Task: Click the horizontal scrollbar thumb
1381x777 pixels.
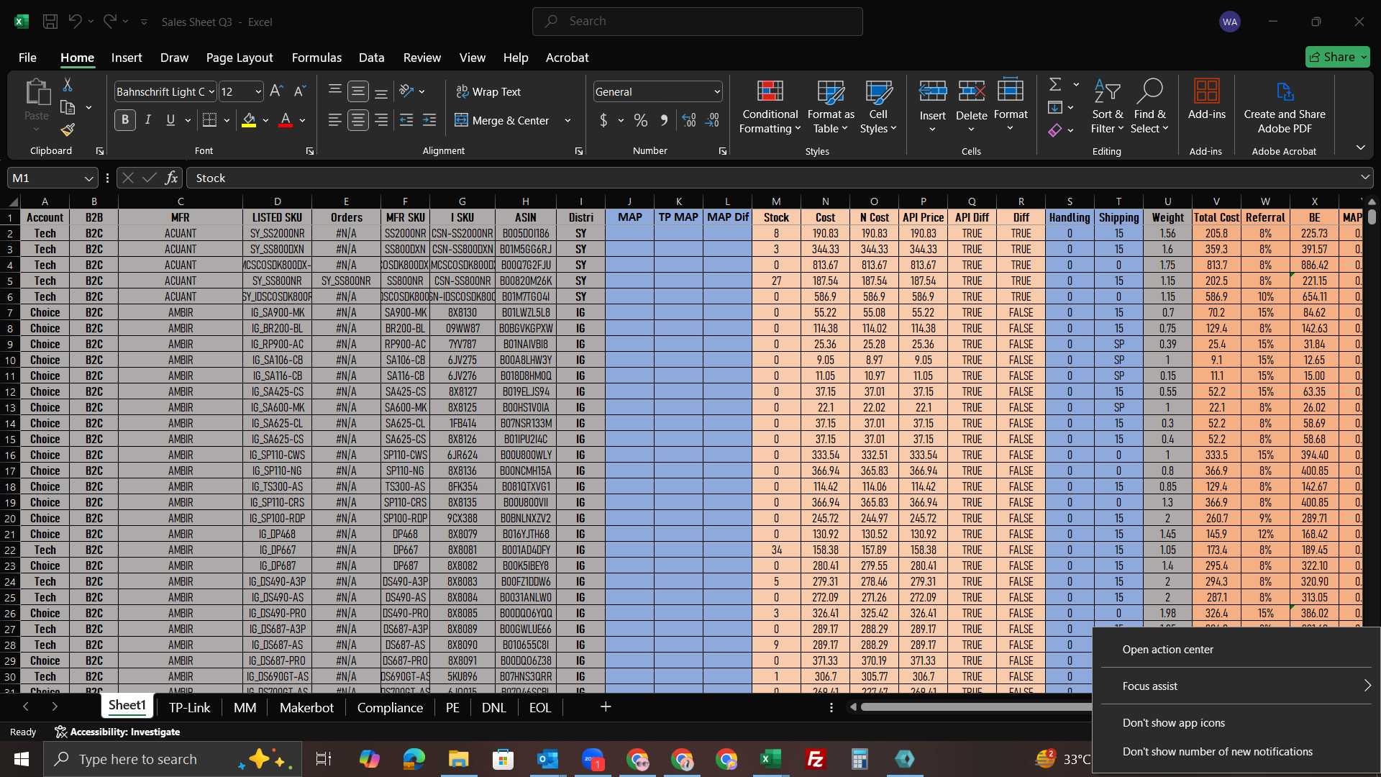Action: click(977, 707)
